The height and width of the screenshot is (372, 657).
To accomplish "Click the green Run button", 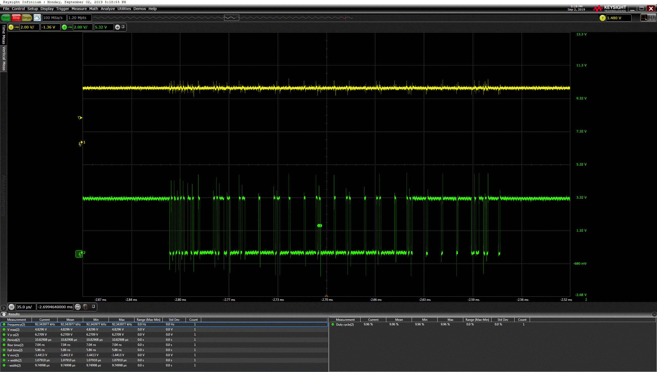I will click(6, 18).
